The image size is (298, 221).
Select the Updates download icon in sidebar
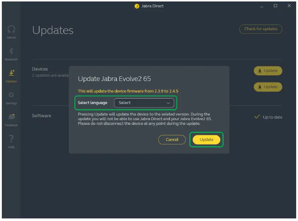[11, 73]
